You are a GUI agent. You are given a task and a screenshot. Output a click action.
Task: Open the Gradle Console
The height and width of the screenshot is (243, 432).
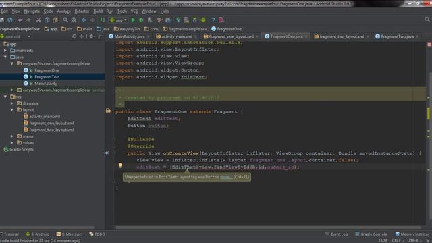click(371, 234)
